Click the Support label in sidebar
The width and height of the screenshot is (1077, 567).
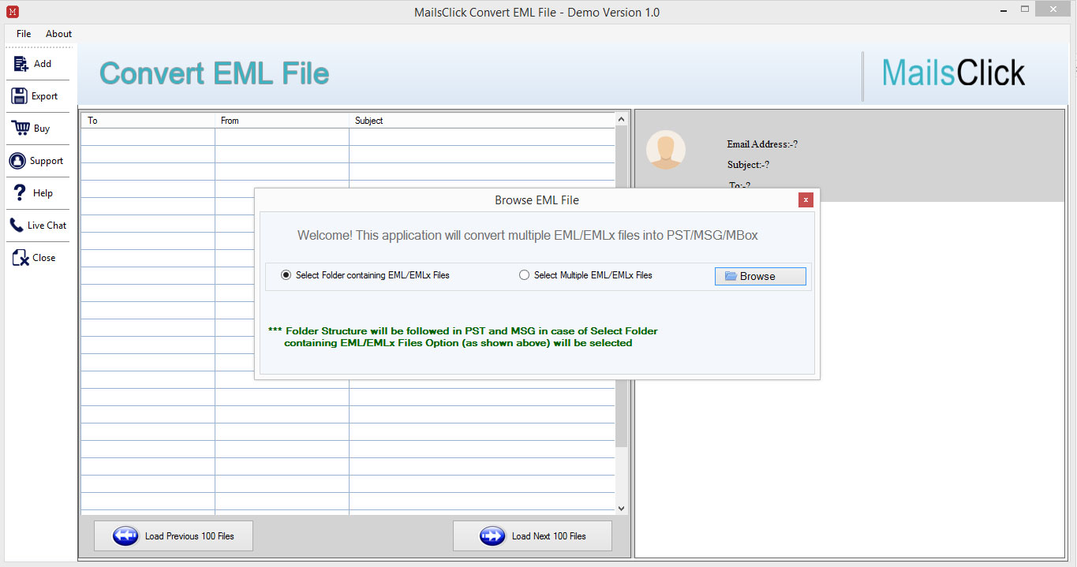(x=47, y=161)
